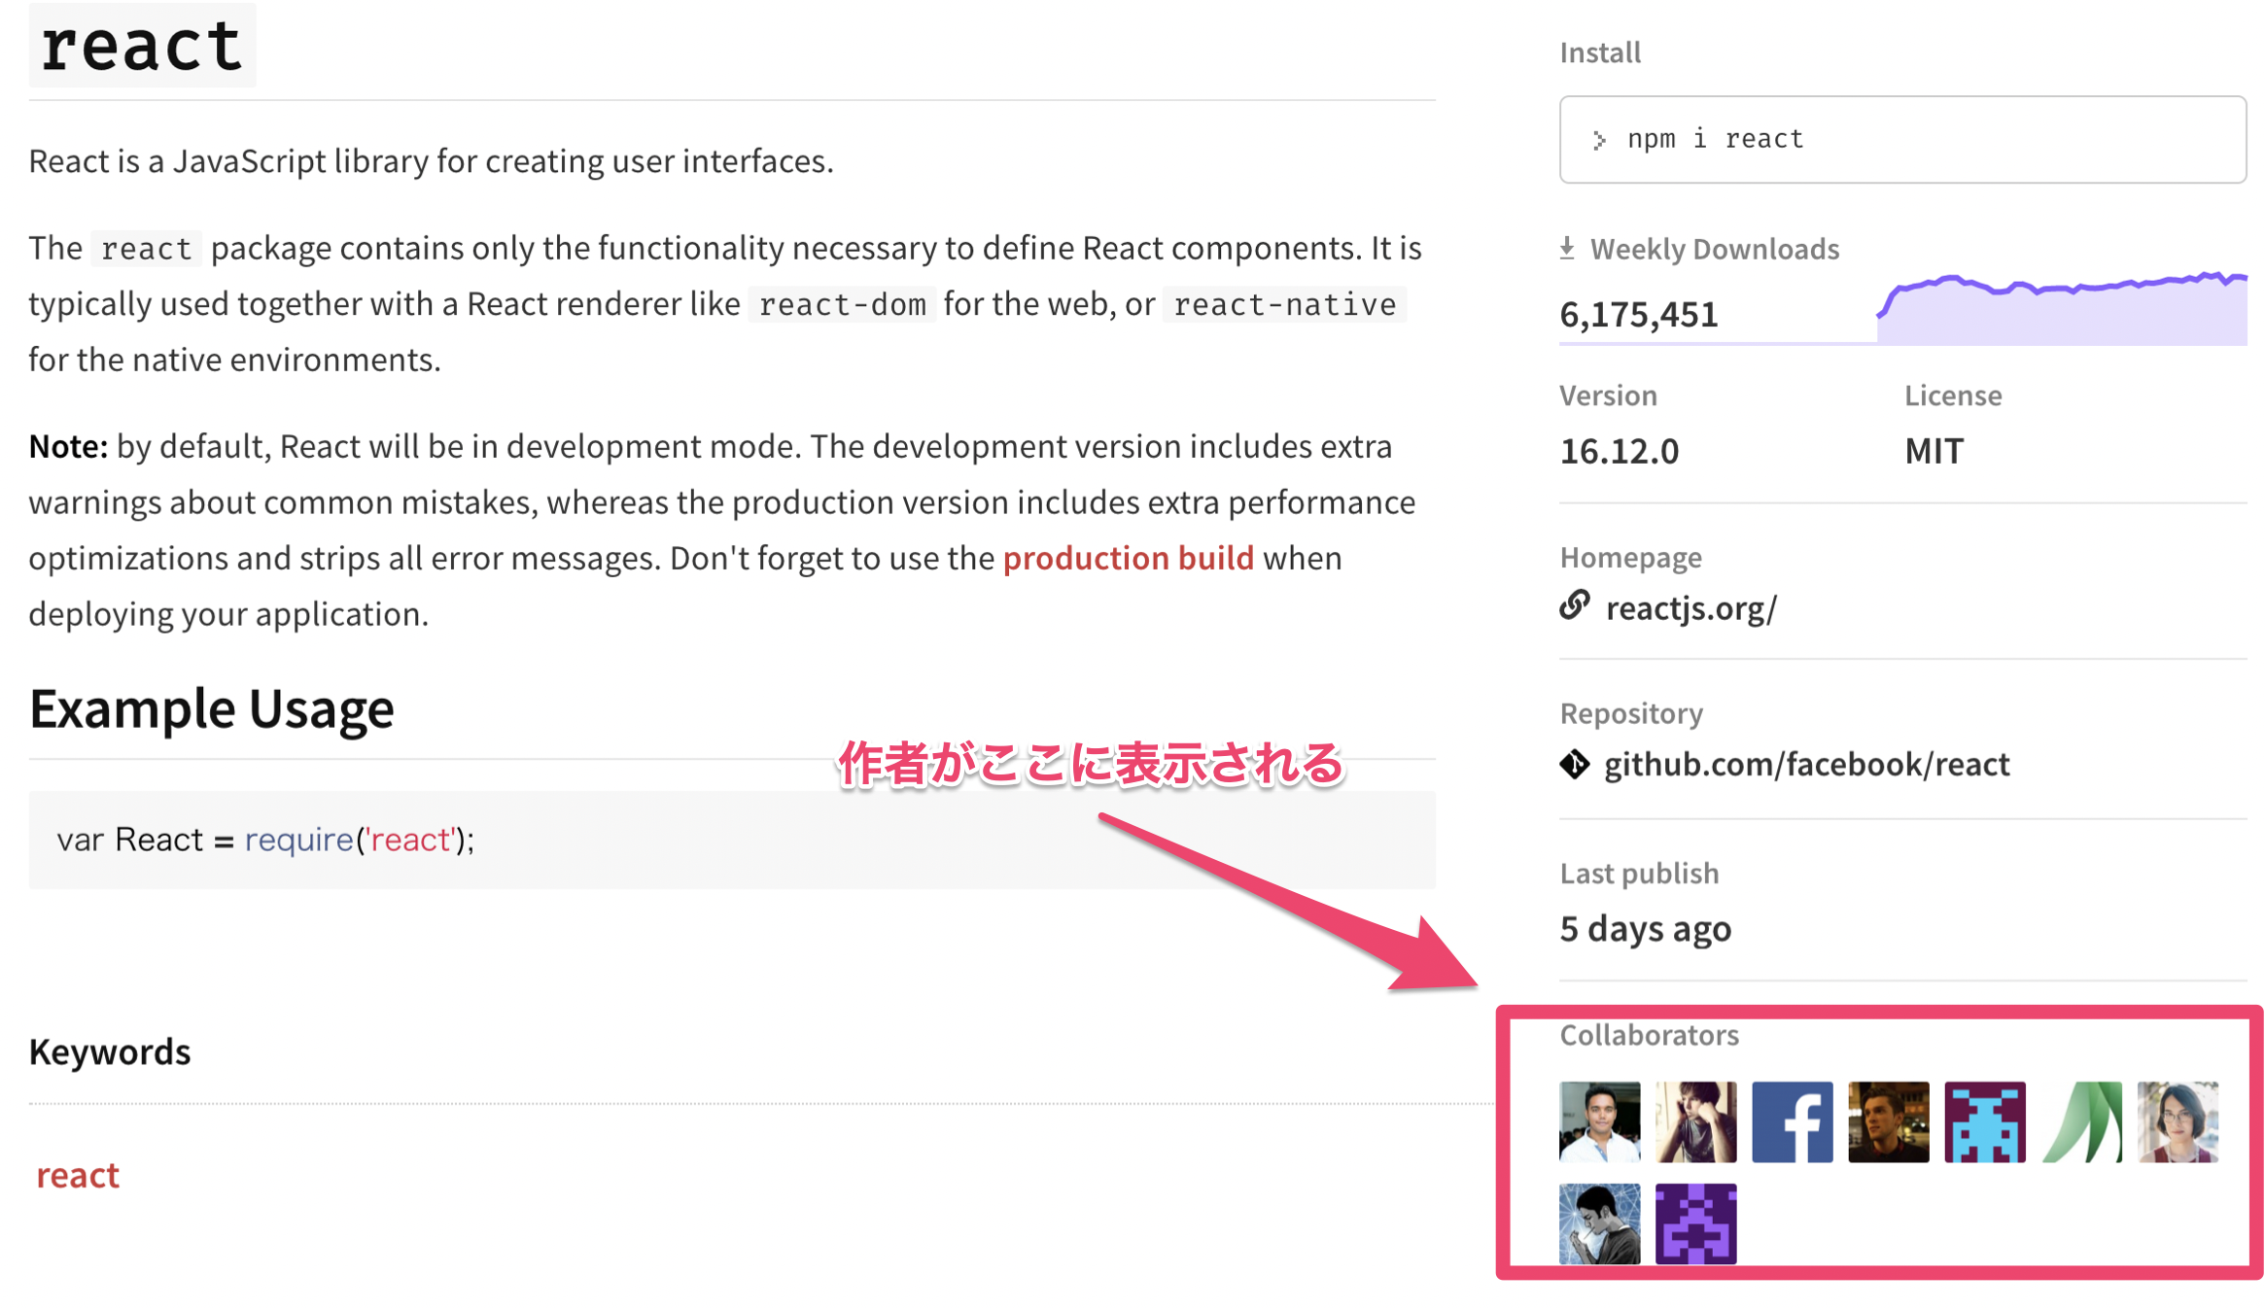Click the Facebook logo collaborator avatar
The width and height of the screenshot is (2265, 1308).
coord(1792,1121)
